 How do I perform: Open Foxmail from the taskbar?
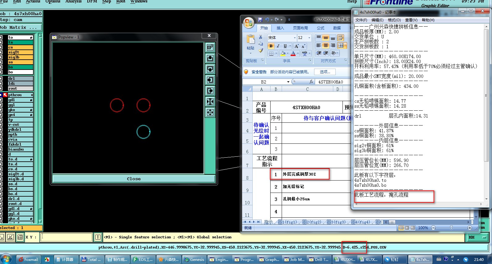[x=28, y=259]
